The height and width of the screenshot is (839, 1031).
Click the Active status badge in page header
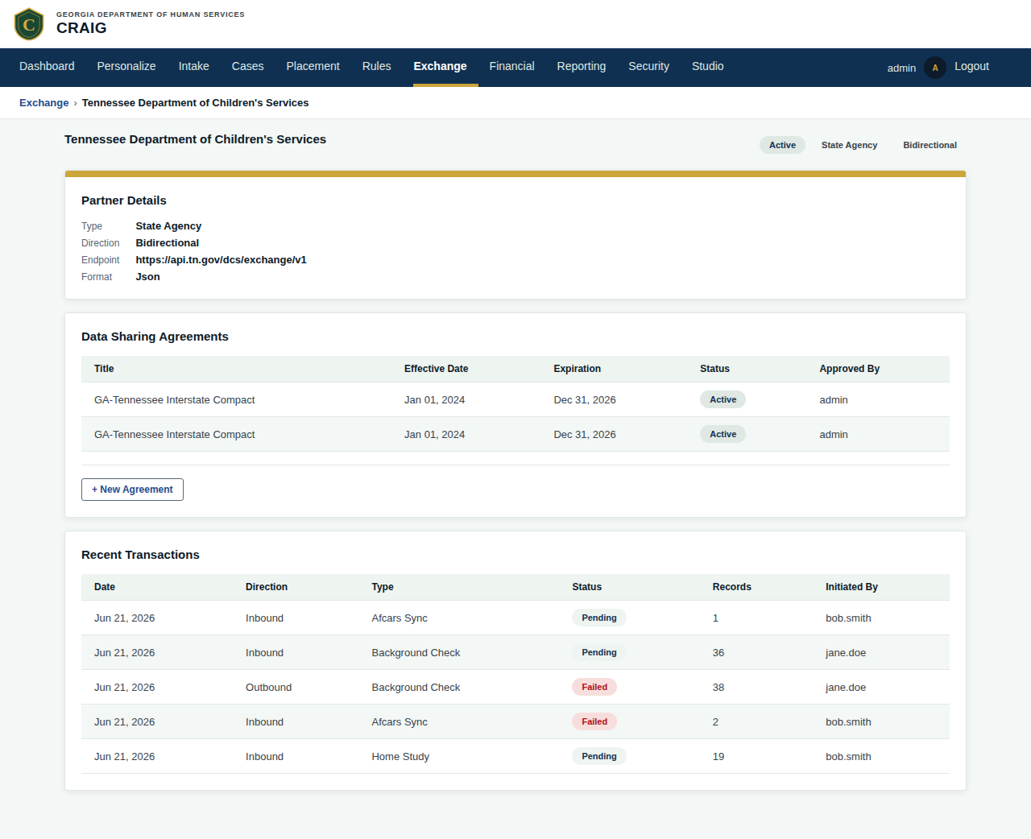tap(782, 145)
